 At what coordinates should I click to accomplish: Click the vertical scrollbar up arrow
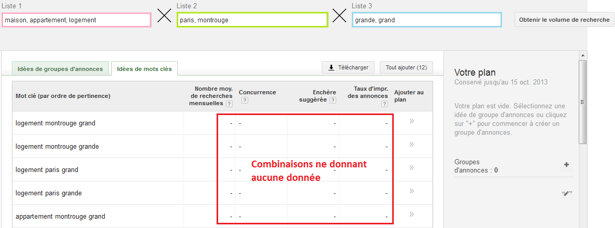point(582,55)
